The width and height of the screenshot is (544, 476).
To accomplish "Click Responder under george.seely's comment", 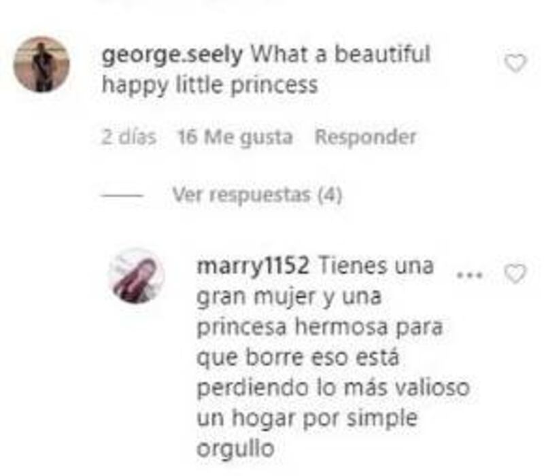I will [x=365, y=137].
